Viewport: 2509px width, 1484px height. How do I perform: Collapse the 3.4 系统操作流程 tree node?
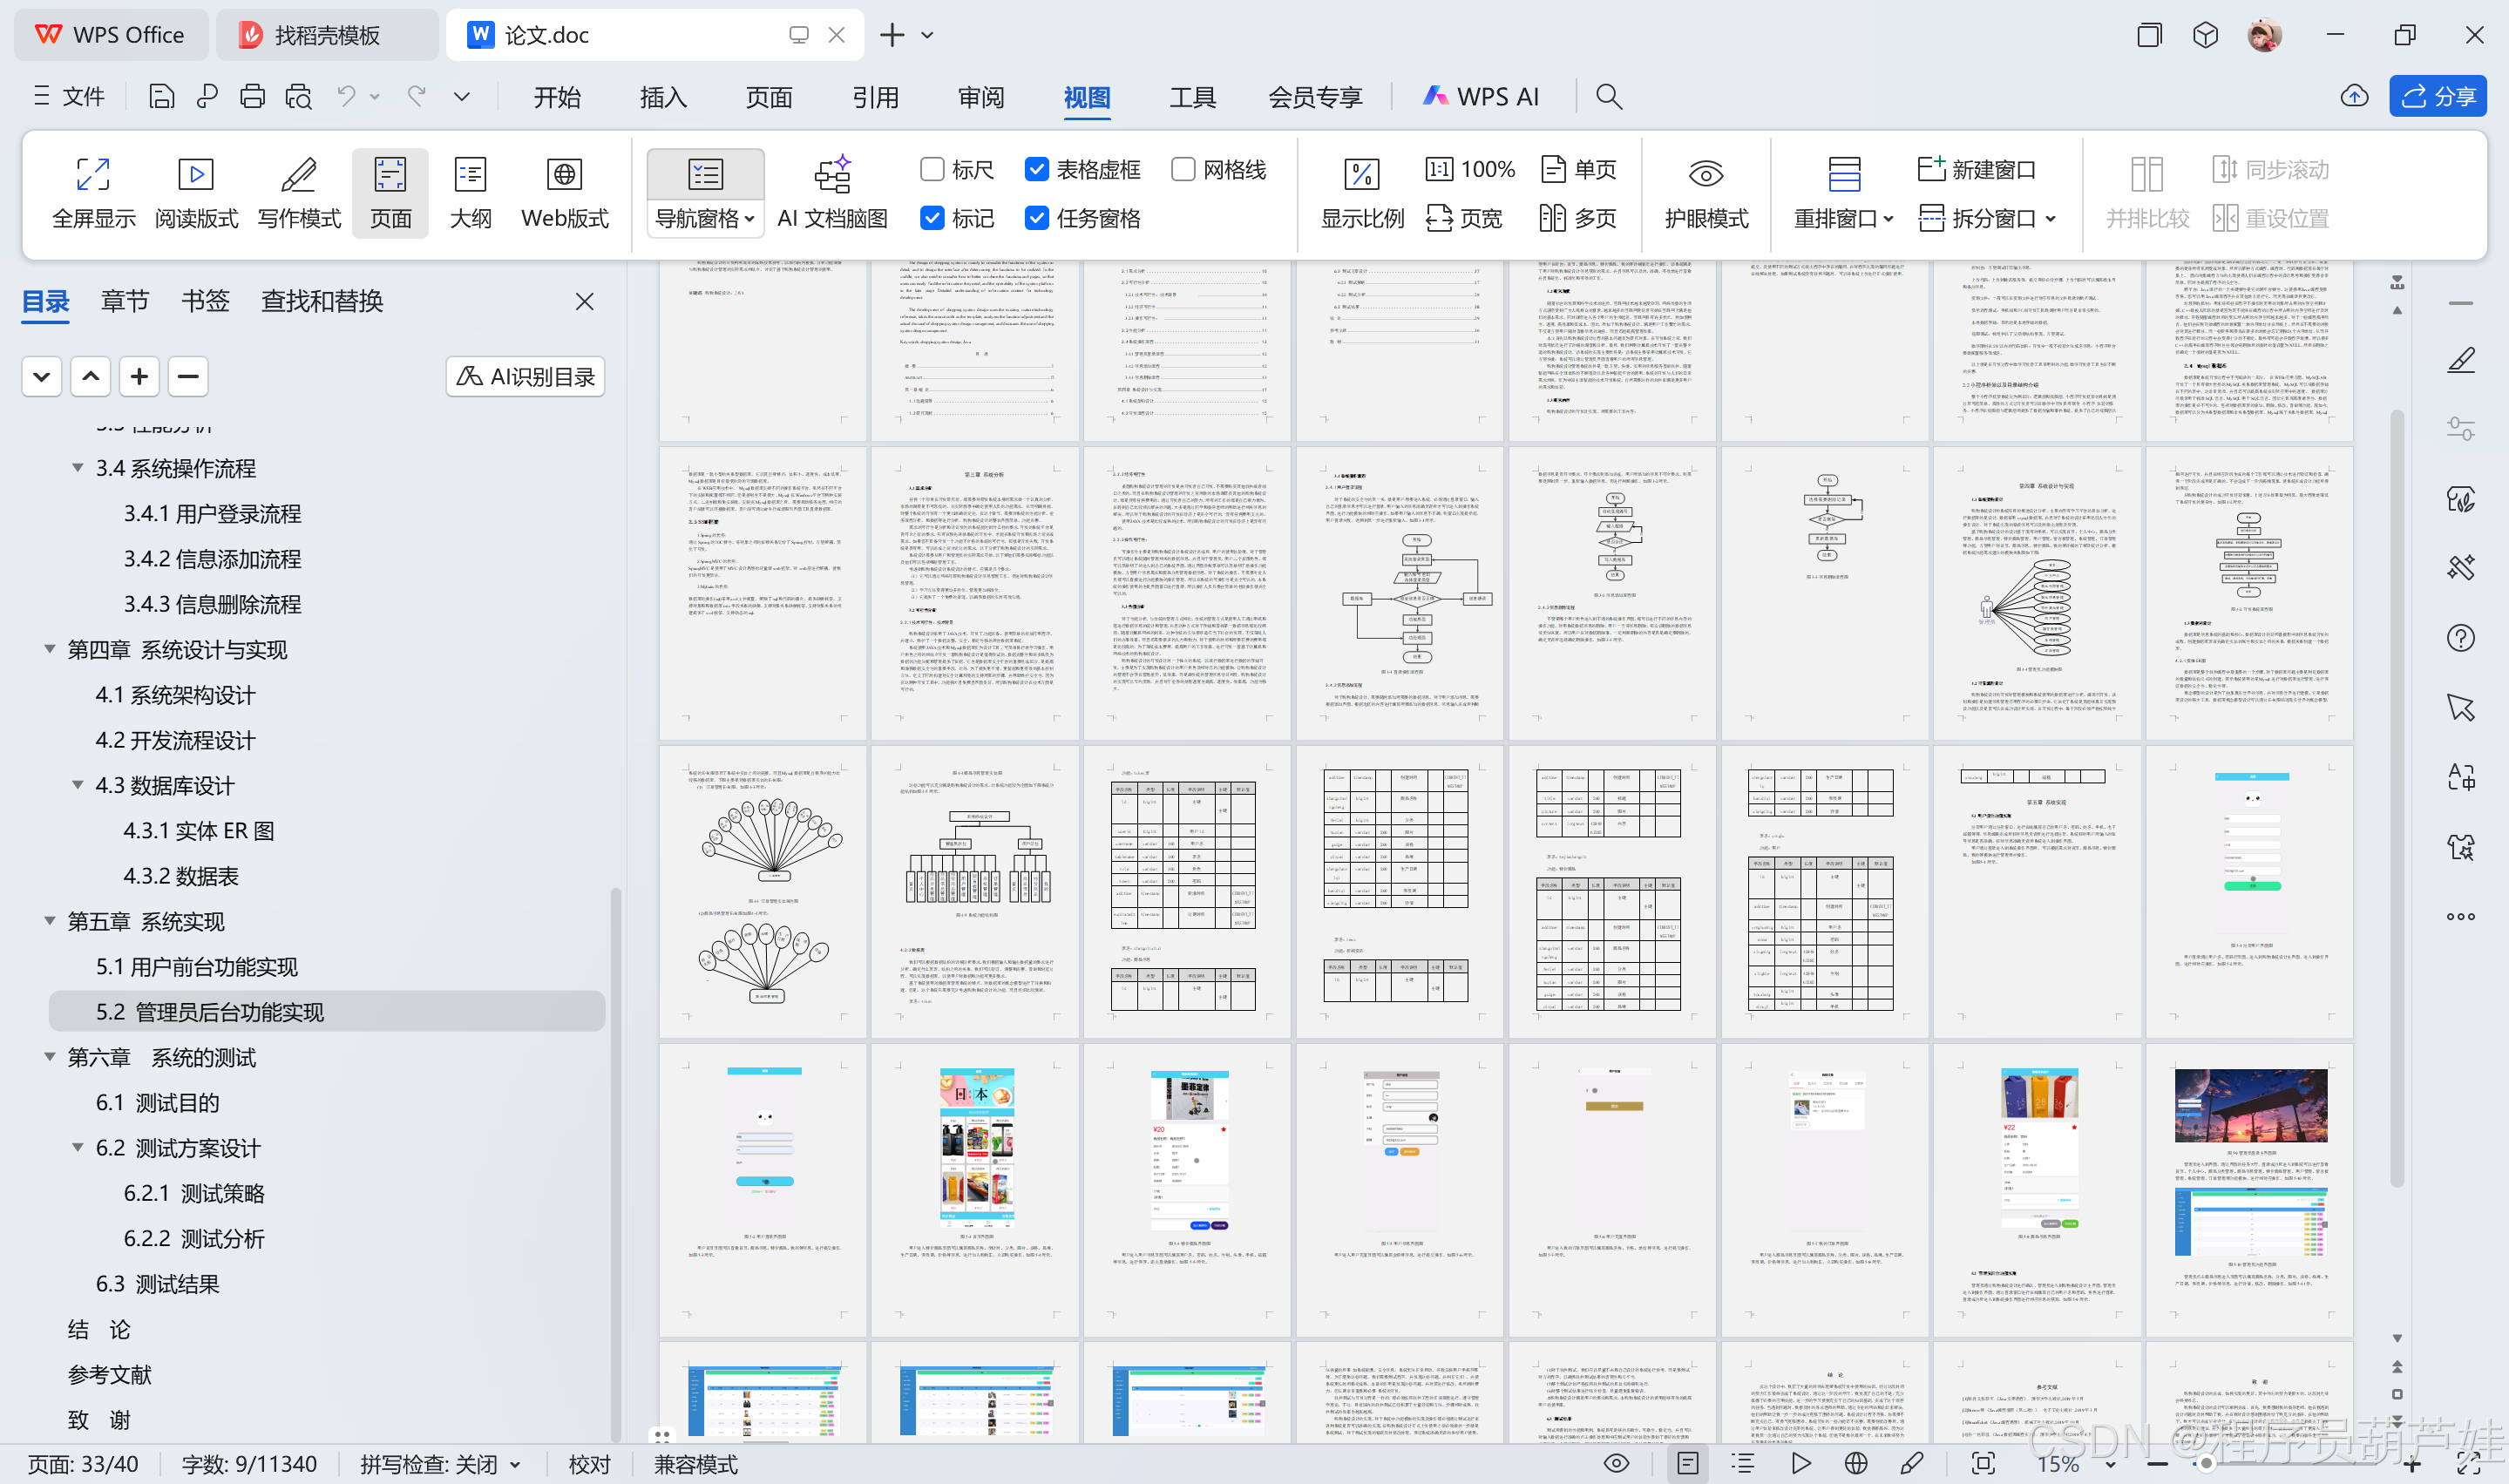coord(77,468)
